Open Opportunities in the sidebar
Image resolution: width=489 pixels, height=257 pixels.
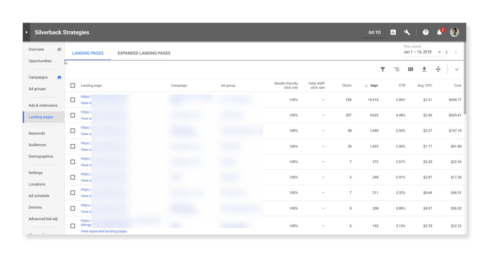40,61
